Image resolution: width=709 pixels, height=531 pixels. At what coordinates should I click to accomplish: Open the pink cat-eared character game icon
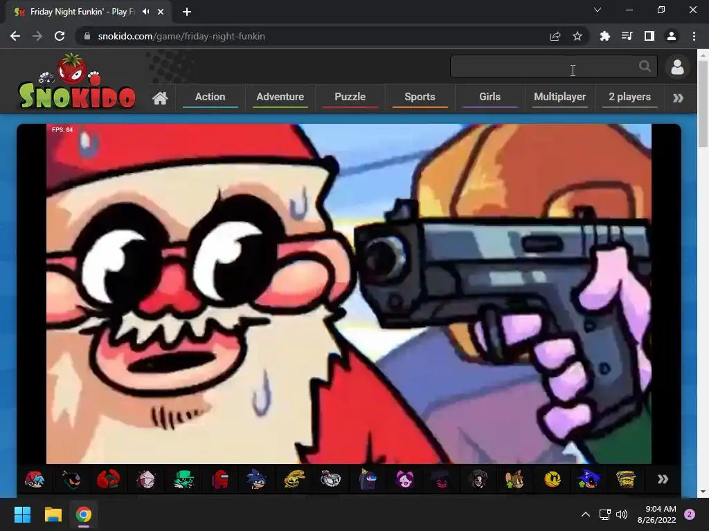[x=404, y=479]
